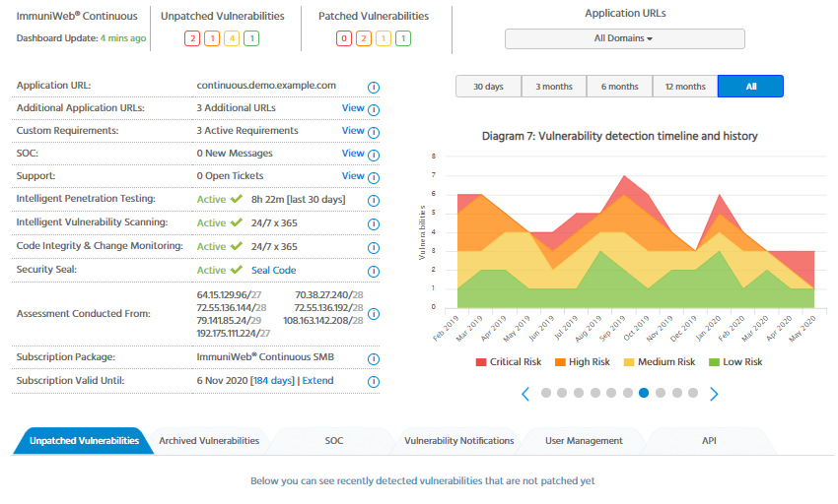Click the 4 mins ago update time
Image resolution: width=838 pixels, height=504 pixels.
[x=123, y=38]
